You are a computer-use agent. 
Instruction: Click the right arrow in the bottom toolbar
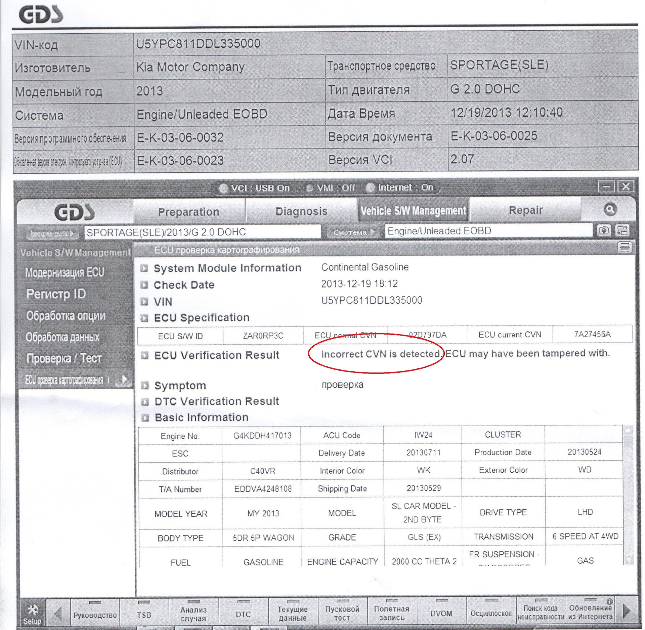[x=627, y=611]
